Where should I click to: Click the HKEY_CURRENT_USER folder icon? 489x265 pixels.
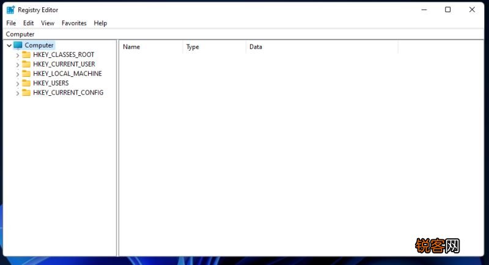point(26,64)
